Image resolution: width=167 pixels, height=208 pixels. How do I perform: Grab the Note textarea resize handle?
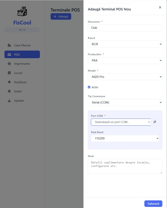pyautogui.click(x=161, y=173)
